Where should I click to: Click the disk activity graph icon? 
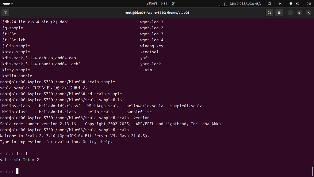pyautogui.click(x=223, y=4)
